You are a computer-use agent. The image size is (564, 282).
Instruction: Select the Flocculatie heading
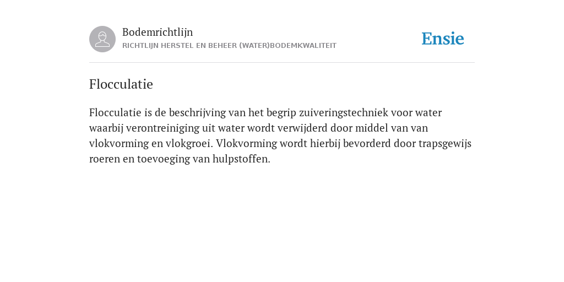[121, 84]
